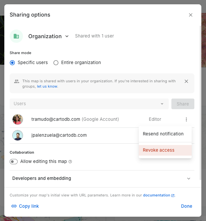Screen dimensions: 206x221
Task: Open three-dot menu for tramudo@cartodb.com
Action: tap(186, 119)
